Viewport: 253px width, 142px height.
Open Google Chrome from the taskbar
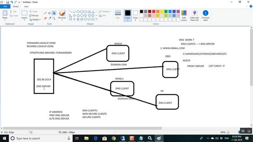coord(114,138)
